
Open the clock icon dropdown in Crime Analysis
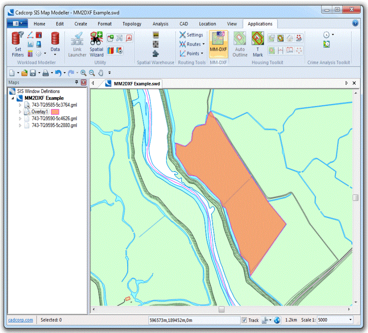pos(333,35)
